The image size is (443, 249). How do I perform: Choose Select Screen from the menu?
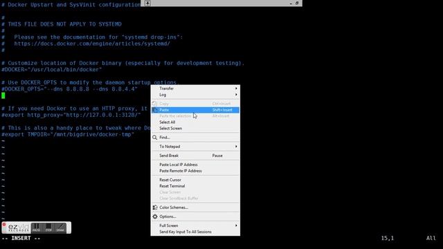[195, 129]
